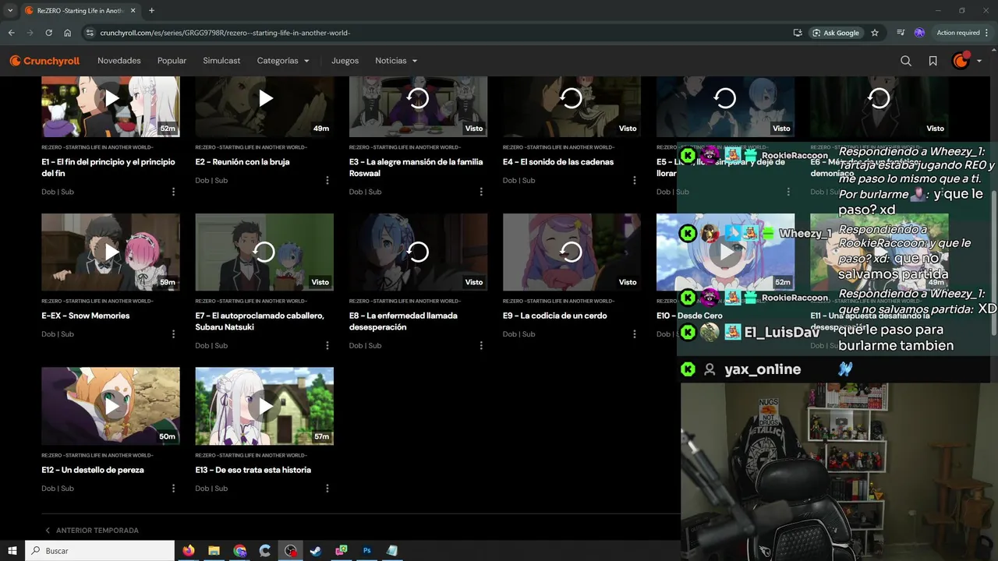Open the Chrome profile avatar
Image resolution: width=998 pixels, height=561 pixels.
coord(919,33)
